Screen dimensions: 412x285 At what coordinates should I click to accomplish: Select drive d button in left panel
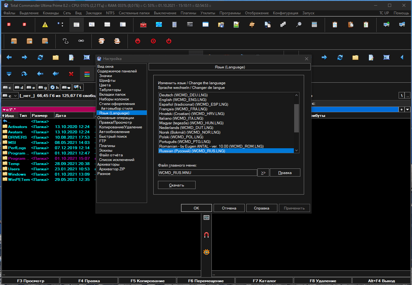click(x=19, y=87)
